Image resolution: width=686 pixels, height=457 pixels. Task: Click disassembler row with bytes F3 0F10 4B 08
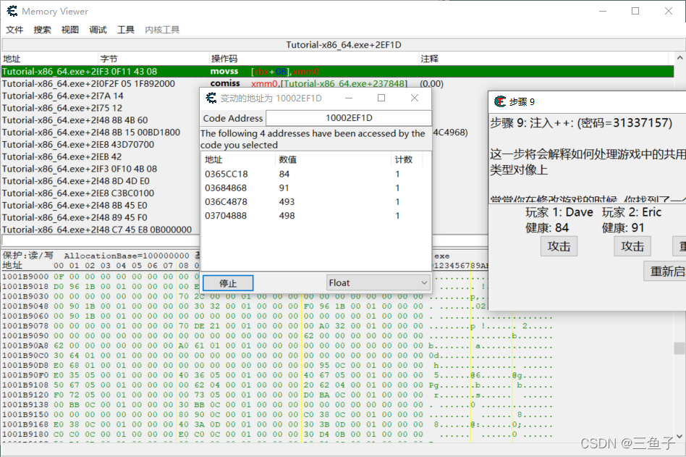101,169
